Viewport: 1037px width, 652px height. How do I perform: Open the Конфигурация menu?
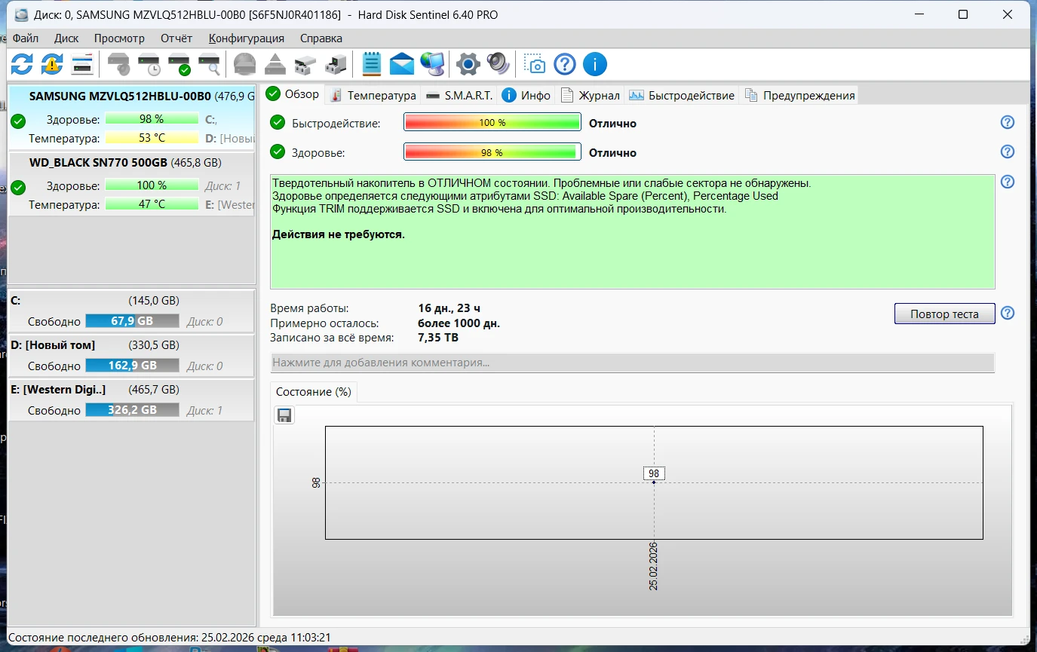pyautogui.click(x=247, y=38)
